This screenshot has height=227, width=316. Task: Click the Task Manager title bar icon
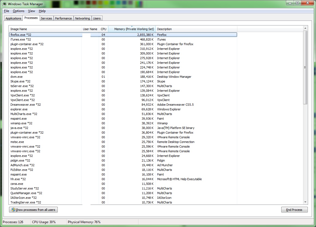pos(5,4)
